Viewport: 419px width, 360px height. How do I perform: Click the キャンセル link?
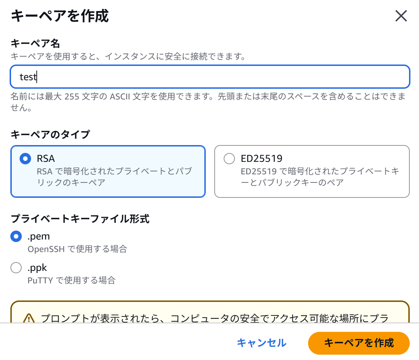(x=262, y=343)
